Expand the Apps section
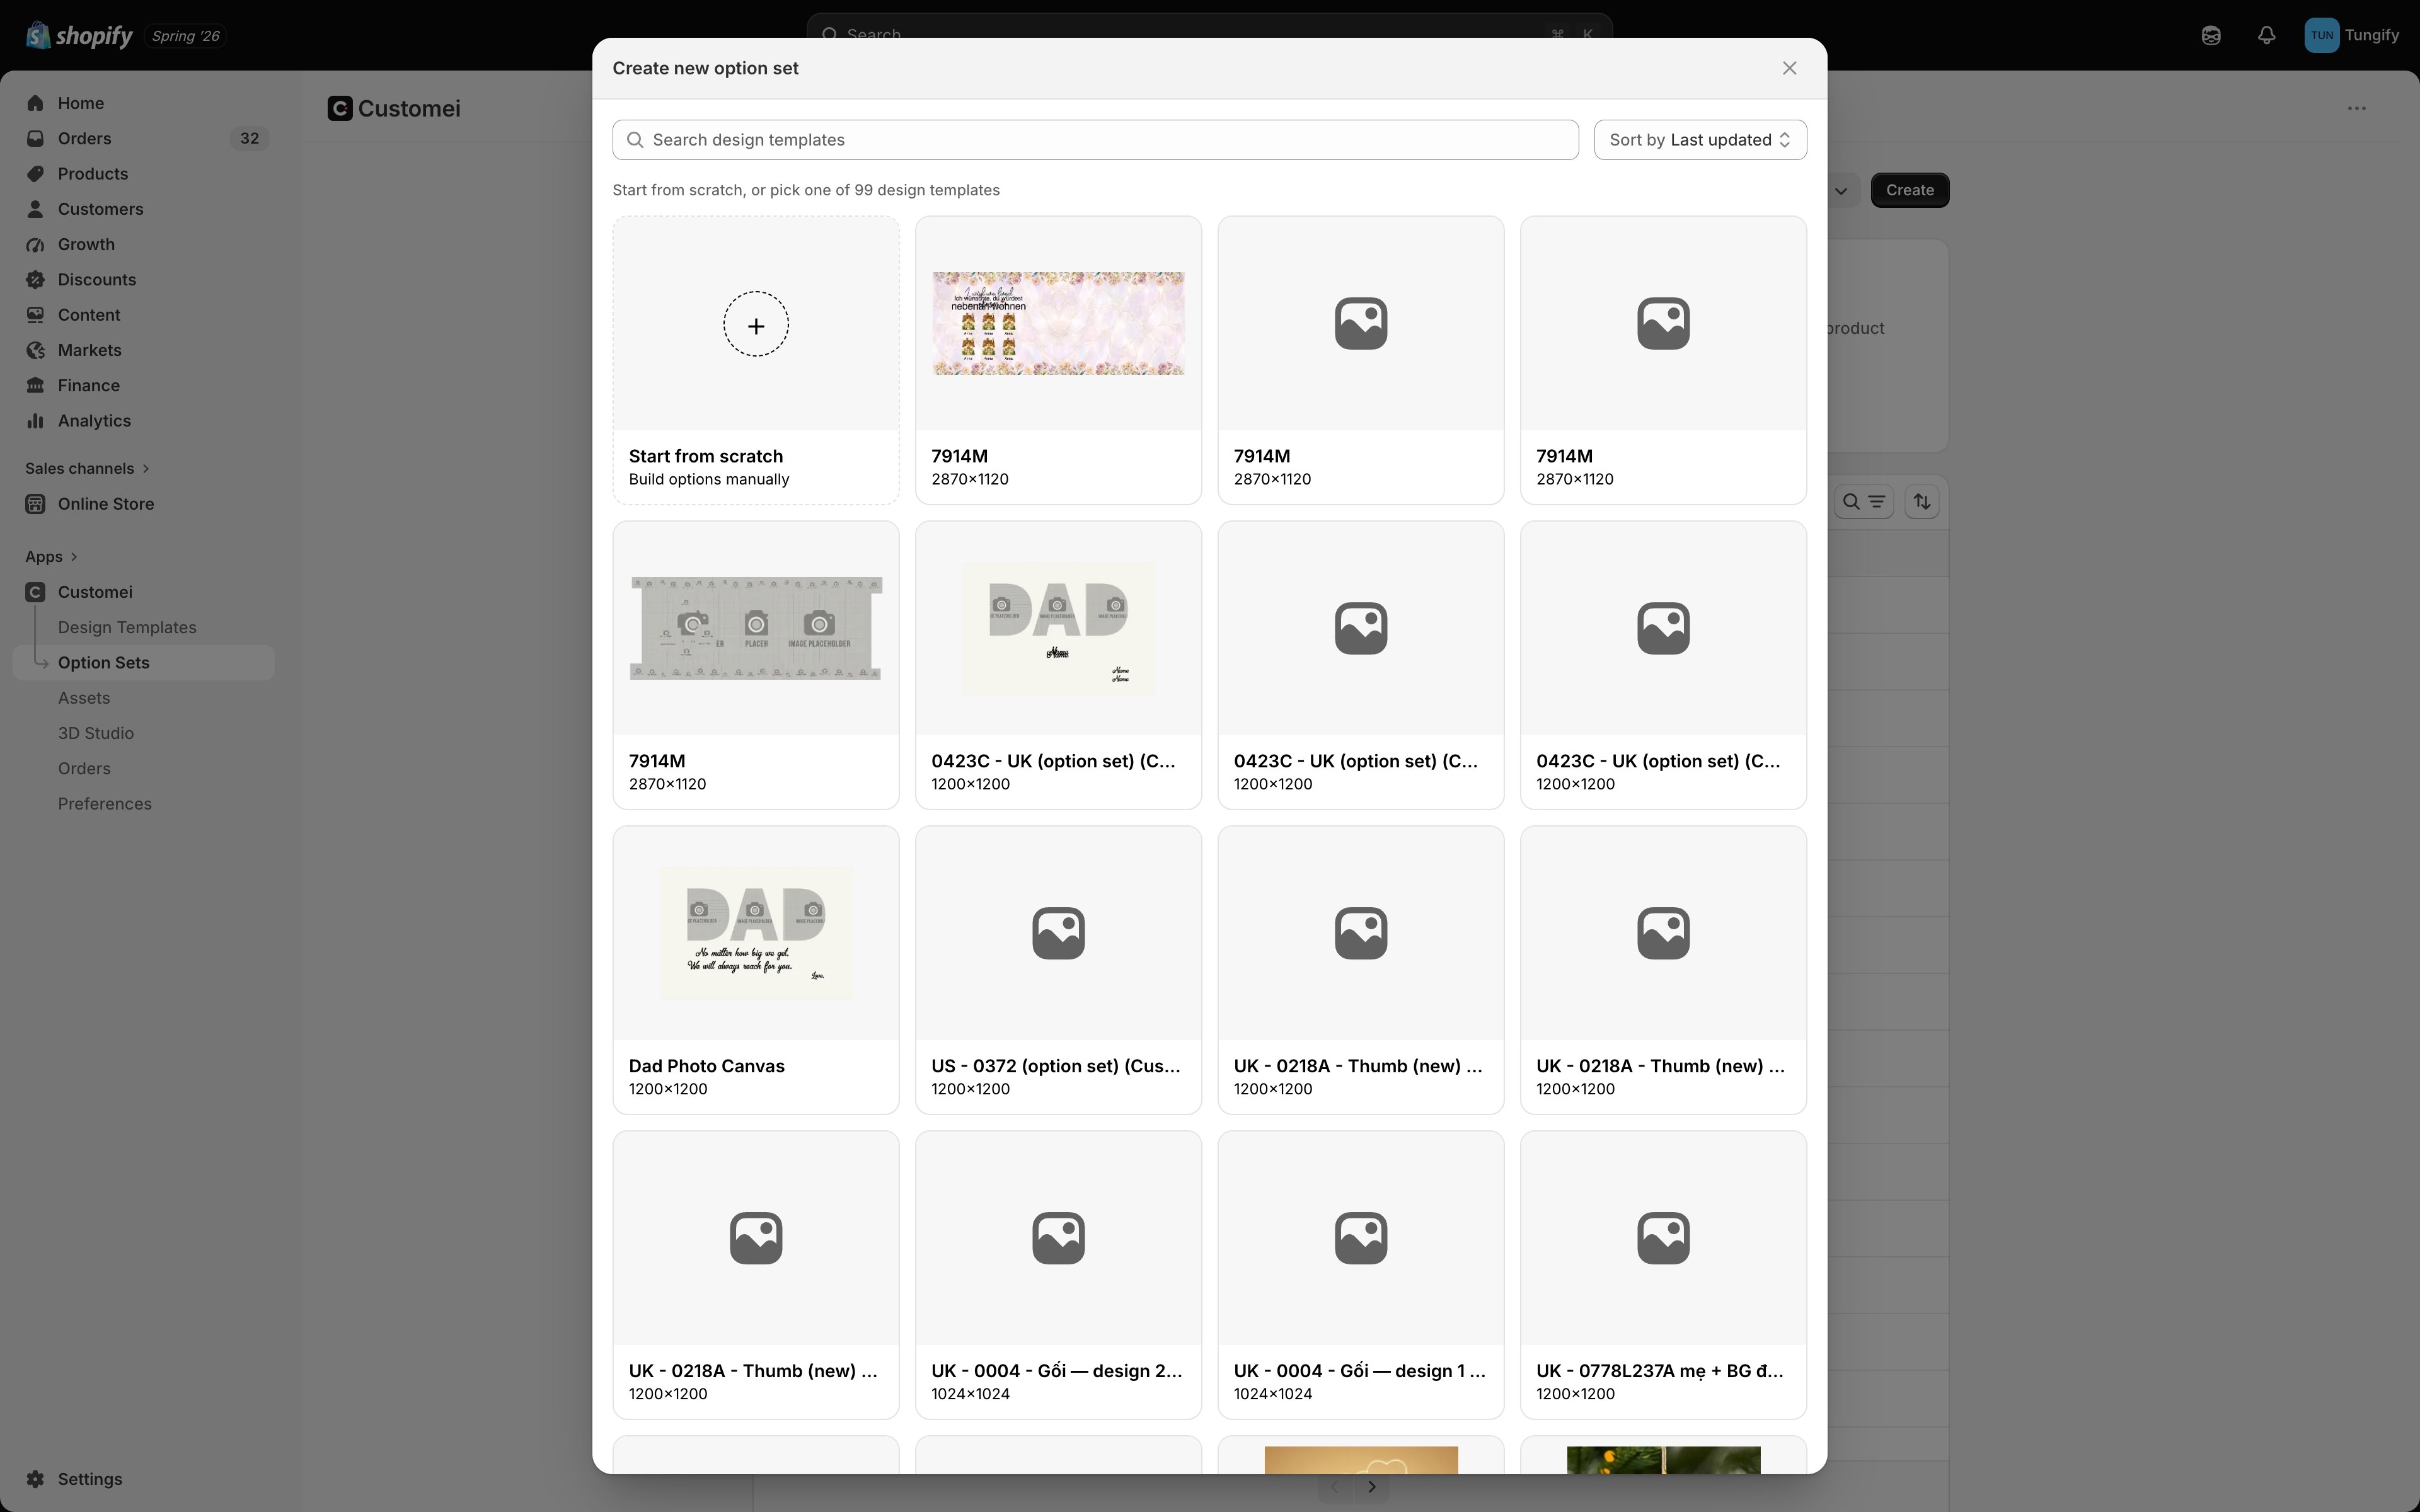2420x1512 pixels. point(51,557)
